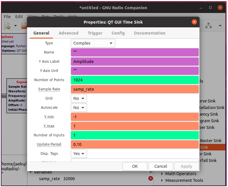Remove samp_rate variable using red X icon
228x187 pixels.
(150, 178)
